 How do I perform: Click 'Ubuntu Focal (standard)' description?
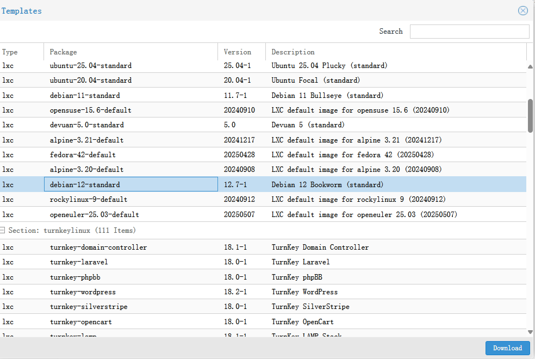(x=315, y=81)
